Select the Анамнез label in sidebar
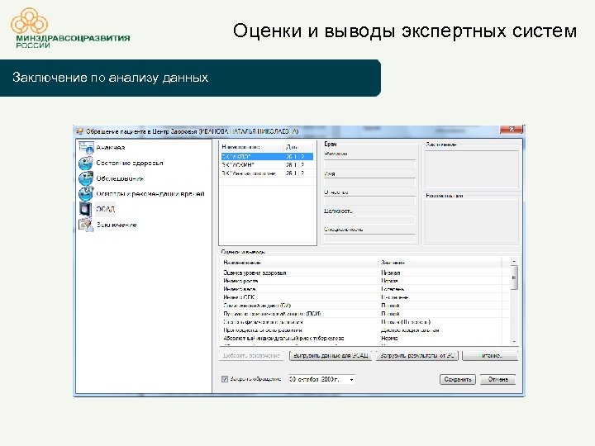Viewport: 595px width, 446px height. pos(111,148)
